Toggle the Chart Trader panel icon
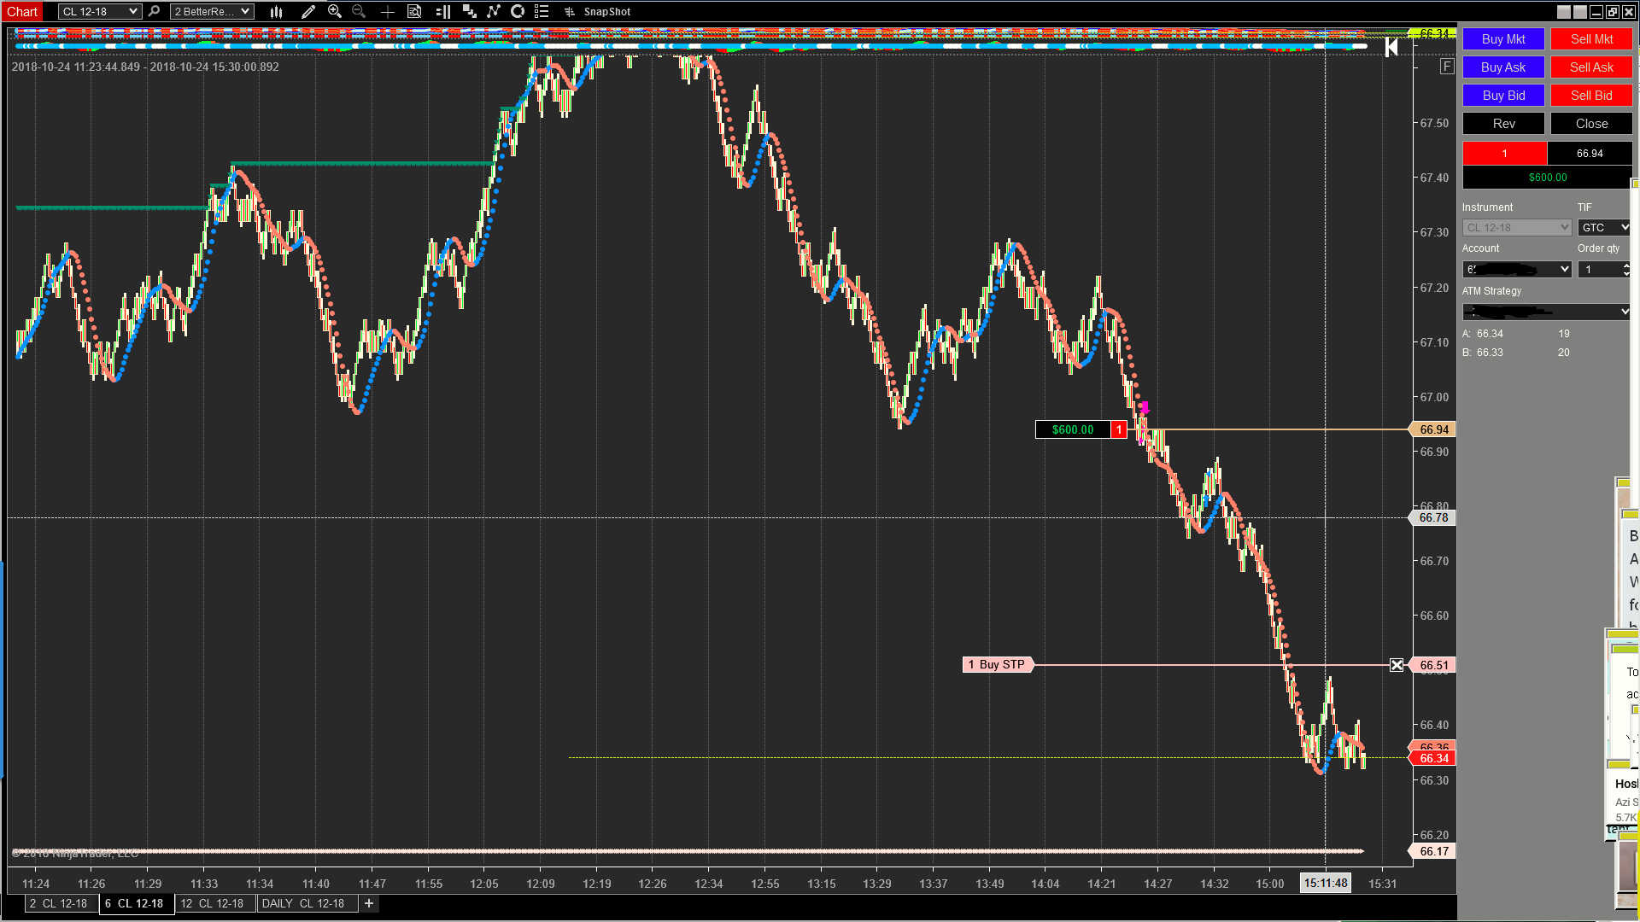Viewport: 1640px width, 922px height. (x=442, y=12)
